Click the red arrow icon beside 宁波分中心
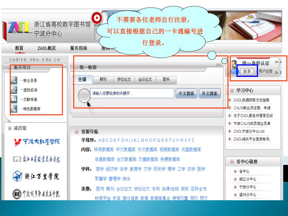Screen dimensions: 288x216 coord(235,187)
